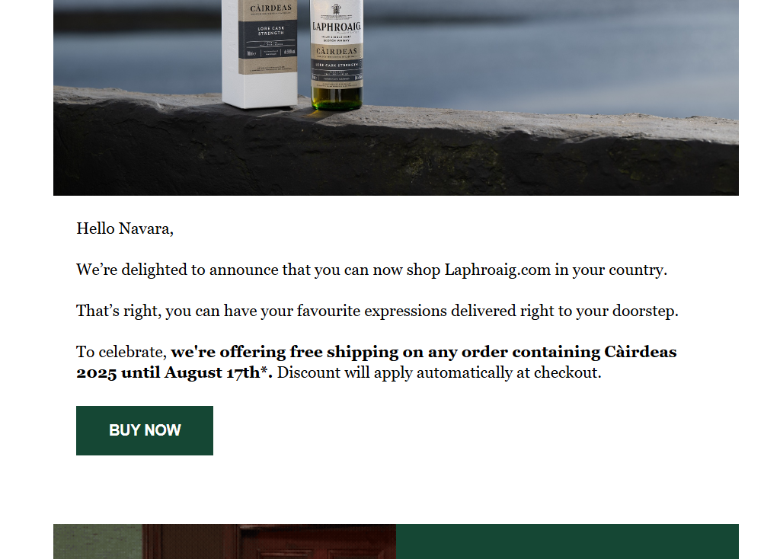Image resolution: width=780 pixels, height=559 pixels.
Task: Click the 'Hello Navara,' greeting
Action: 125,228
